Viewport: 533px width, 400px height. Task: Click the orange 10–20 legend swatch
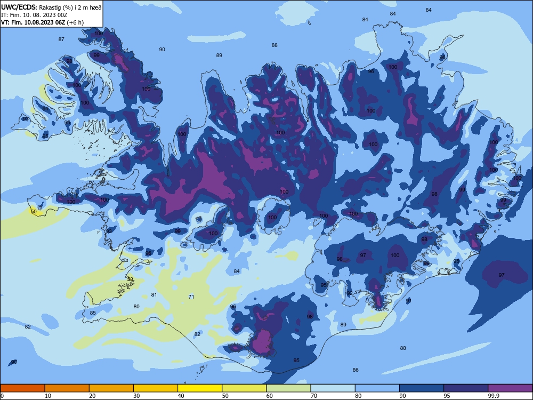(67, 388)
